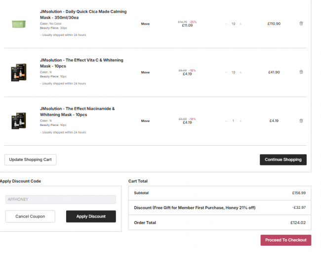
Task: Decrease quantity of Vita C Whitening Mask
Action: click(226, 72)
